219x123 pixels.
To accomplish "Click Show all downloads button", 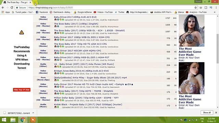I will tap(207, 112).
